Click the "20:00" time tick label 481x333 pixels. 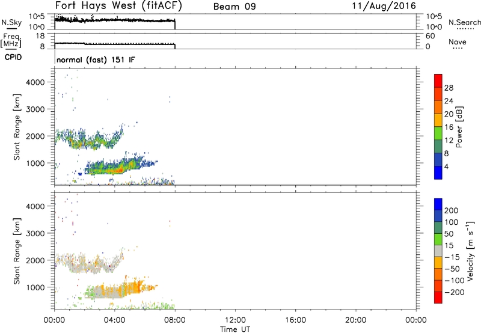tap(355, 320)
